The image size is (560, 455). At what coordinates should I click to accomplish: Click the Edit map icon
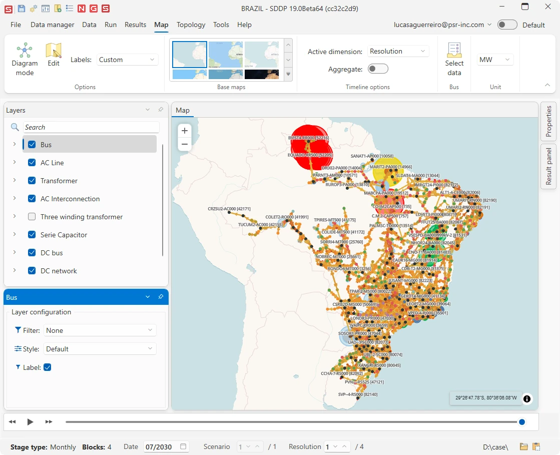pyautogui.click(x=54, y=55)
